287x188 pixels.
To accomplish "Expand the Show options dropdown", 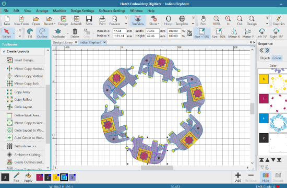I will point(154,20).
